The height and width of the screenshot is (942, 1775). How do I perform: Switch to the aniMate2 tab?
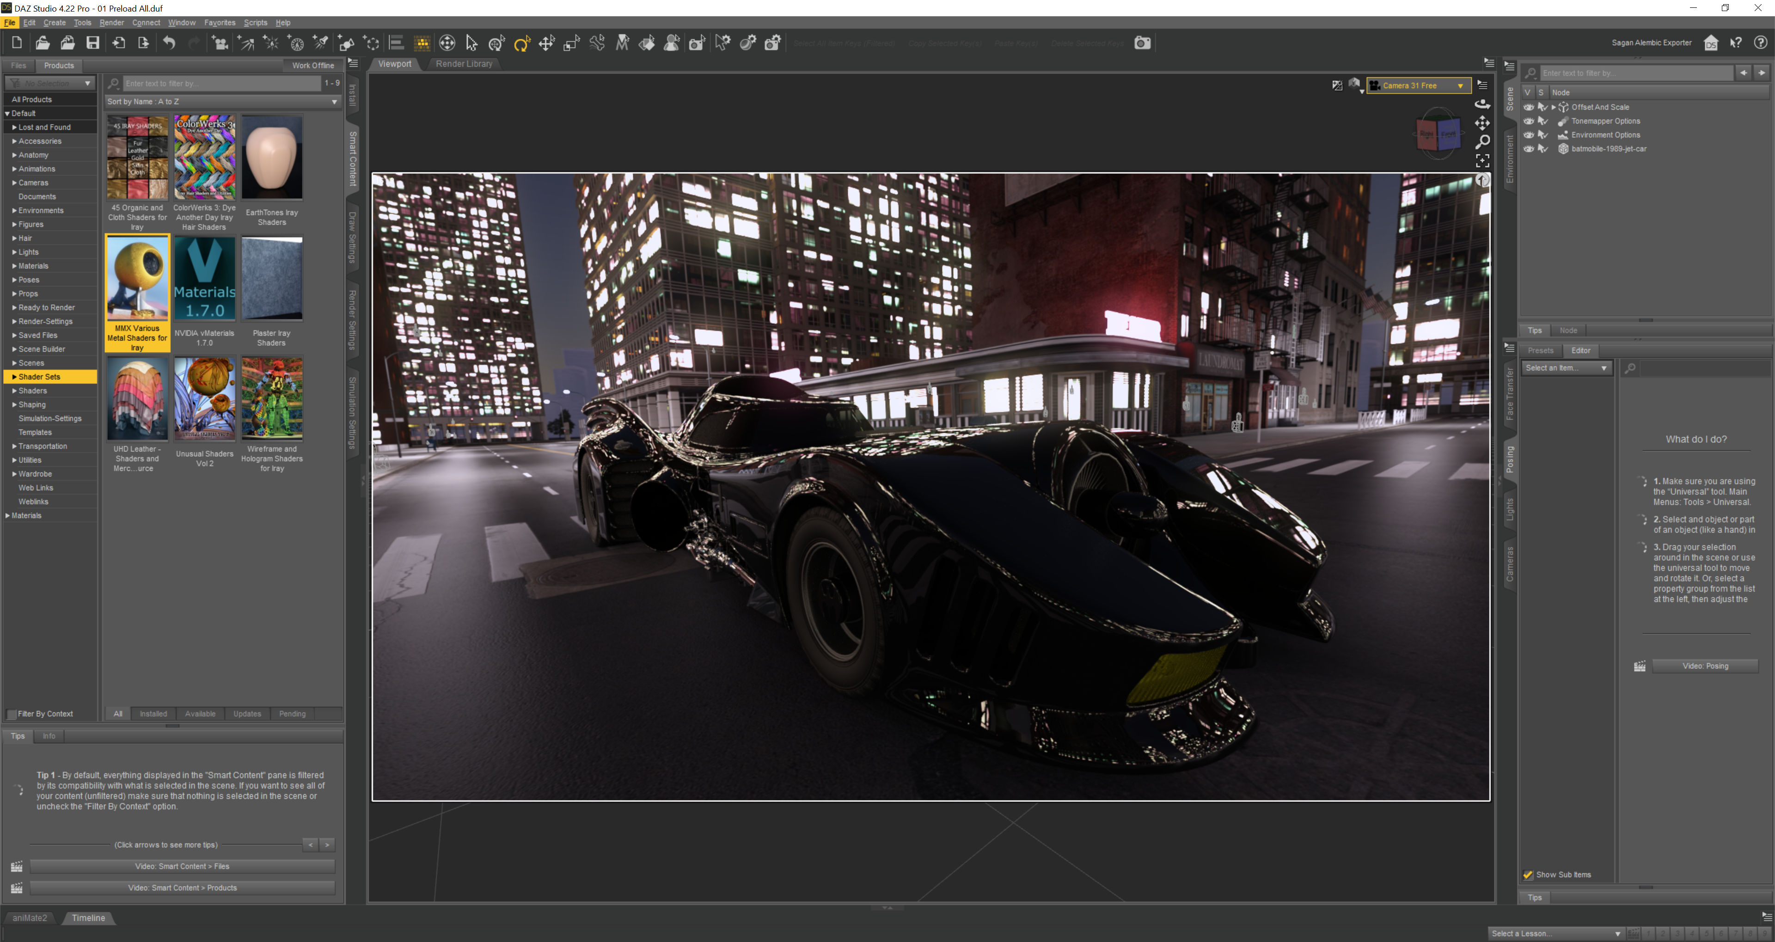click(30, 918)
